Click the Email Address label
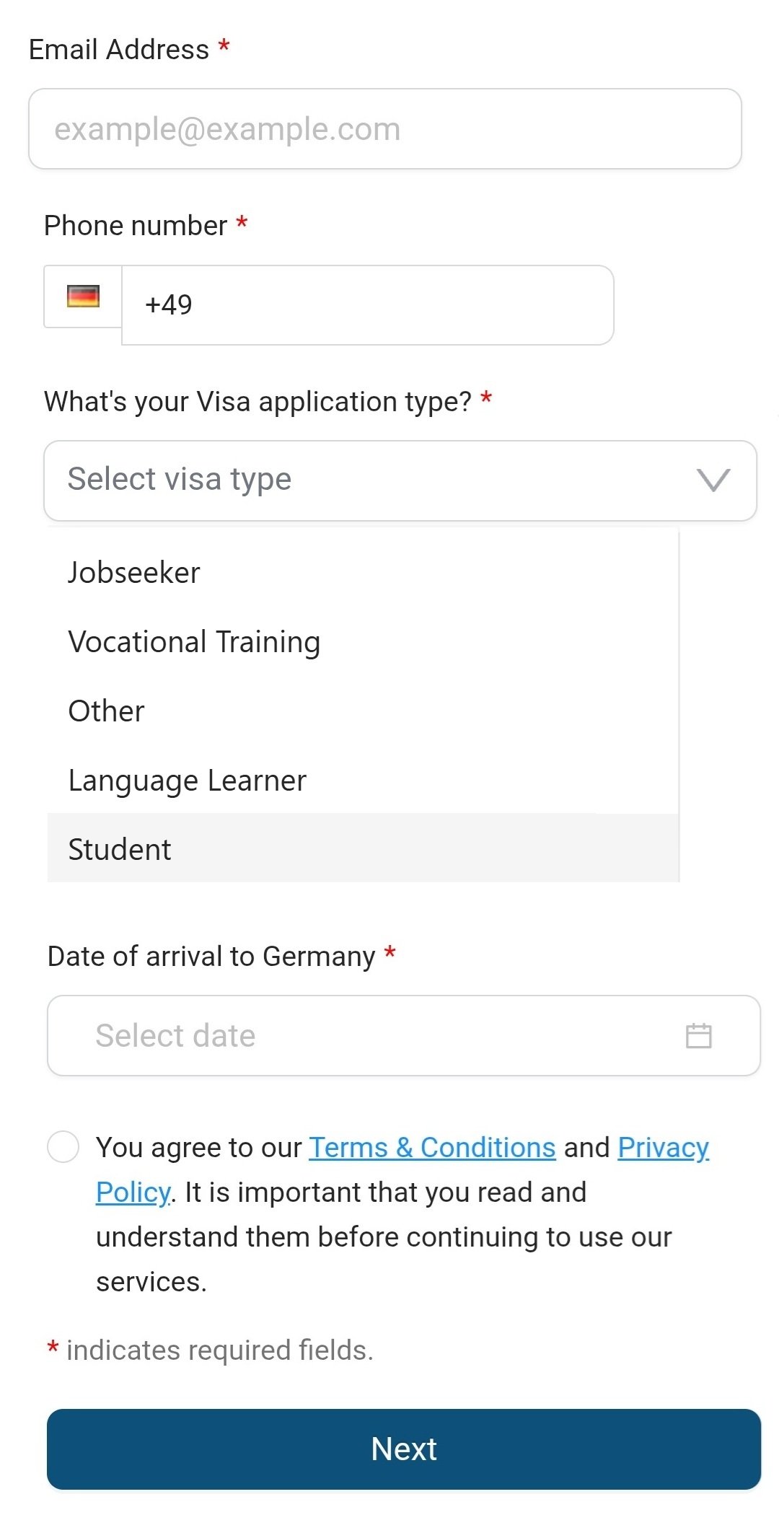 pyautogui.click(x=119, y=50)
